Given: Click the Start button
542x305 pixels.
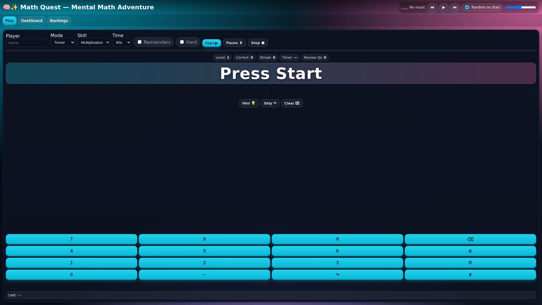Looking at the screenshot, I should point(211,43).
